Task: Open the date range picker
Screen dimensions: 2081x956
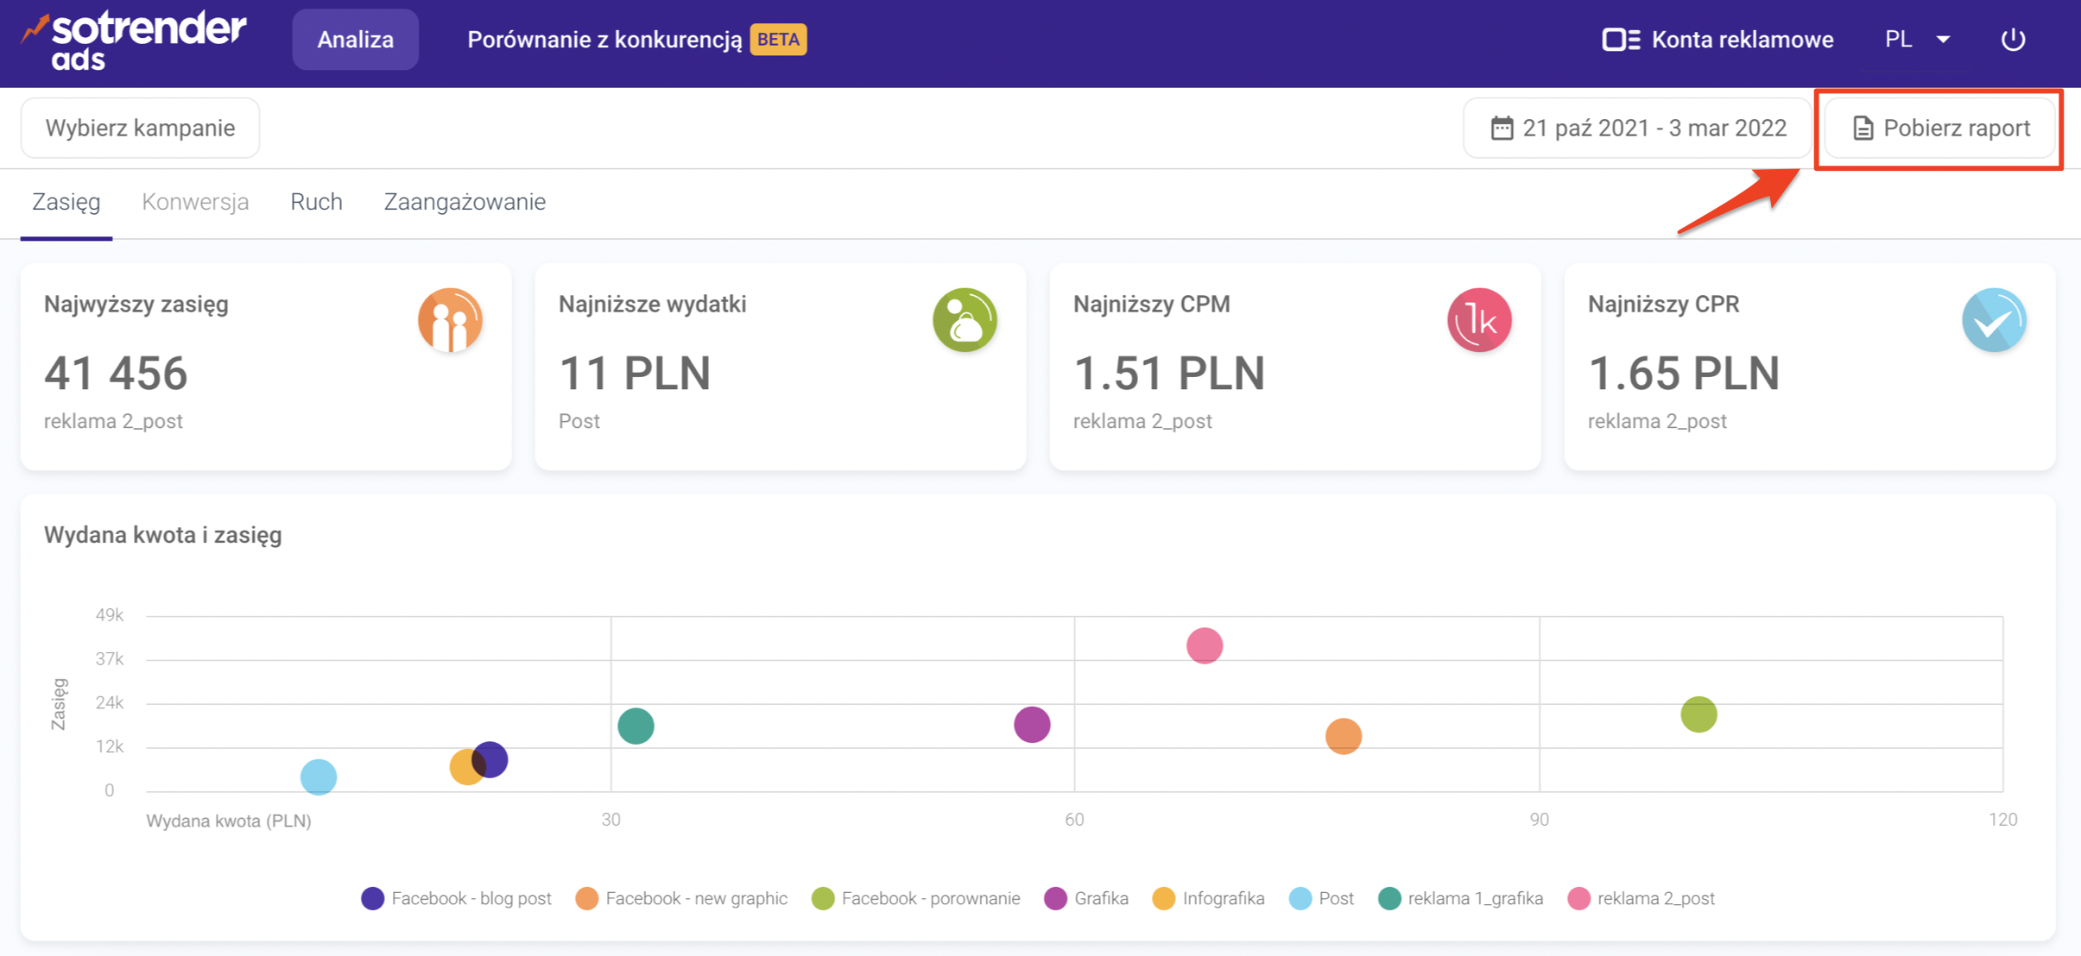Action: [x=1637, y=128]
